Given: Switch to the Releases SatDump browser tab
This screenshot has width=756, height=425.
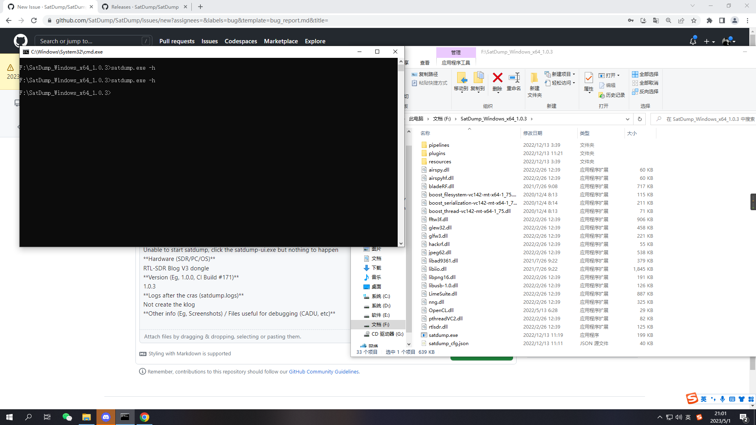Looking at the screenshot, I should pos(145,7).
